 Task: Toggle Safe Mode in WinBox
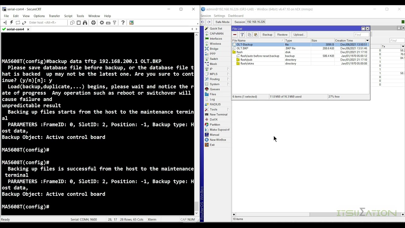tap(222, 22)
